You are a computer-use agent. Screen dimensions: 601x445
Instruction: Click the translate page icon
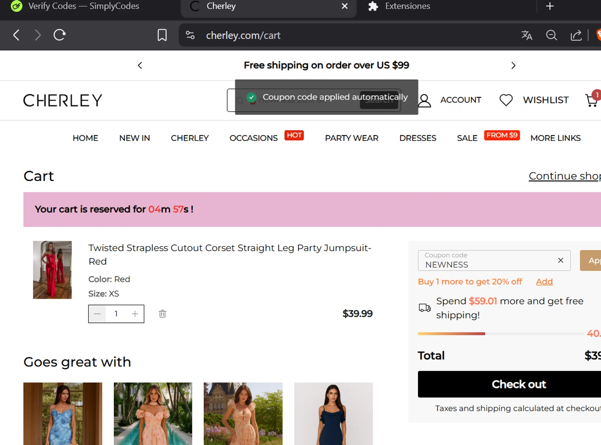[x=526, y=35]
